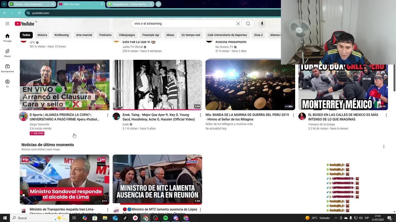
Task: Start voice search with microphone
Action: [x=262, y=24]
